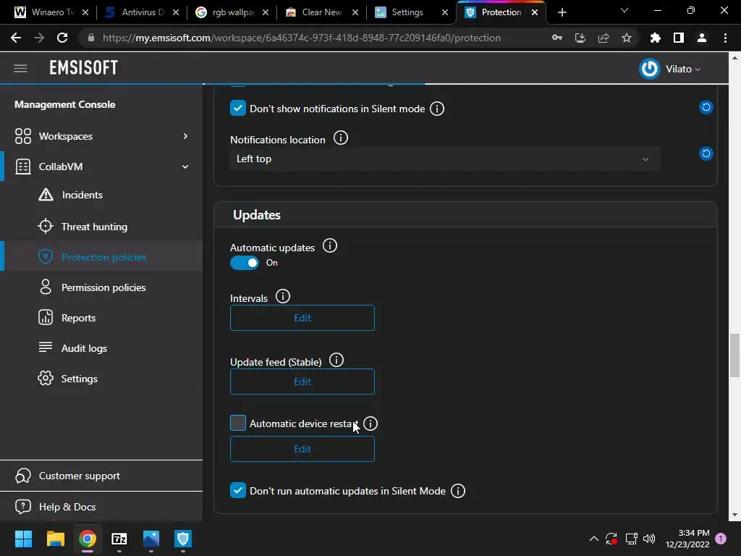Open Chrome three-dot menu
Screen dimensions: 741x556
725,38
